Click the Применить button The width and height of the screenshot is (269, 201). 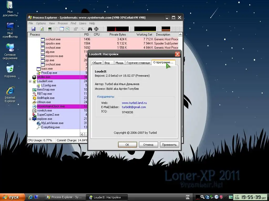pyautogui.click(x=169, y=144)
